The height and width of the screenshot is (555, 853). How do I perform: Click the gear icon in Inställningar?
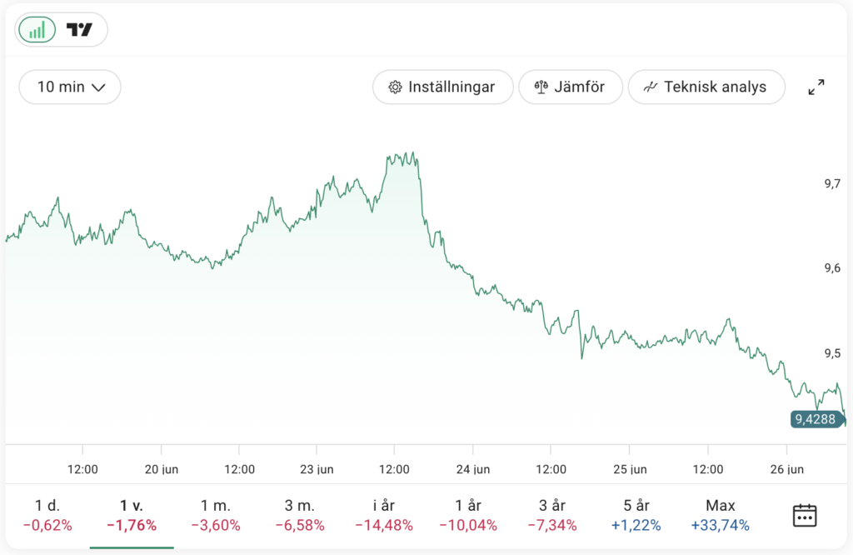[x=395, y=87]
